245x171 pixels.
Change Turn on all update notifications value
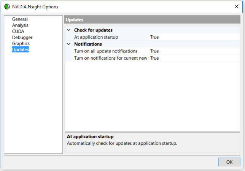pos(194,51)
